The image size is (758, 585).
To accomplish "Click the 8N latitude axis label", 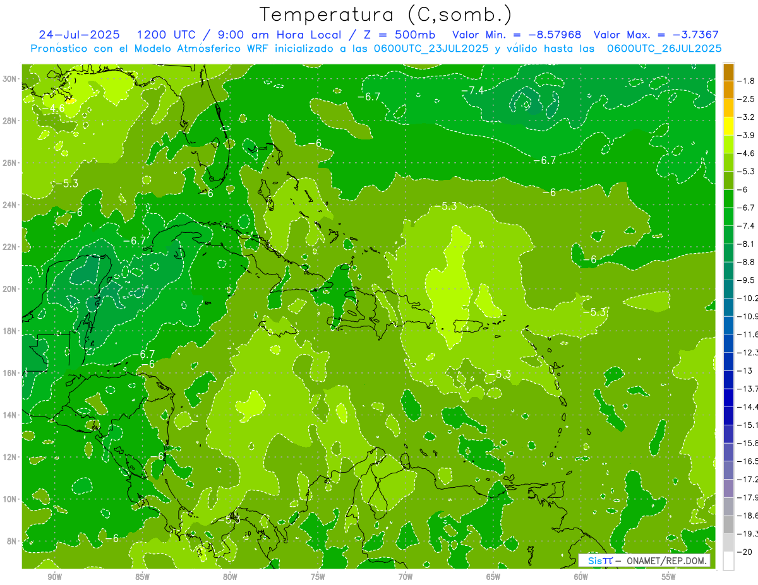I will pyautogui.click(x=13, y=541).
